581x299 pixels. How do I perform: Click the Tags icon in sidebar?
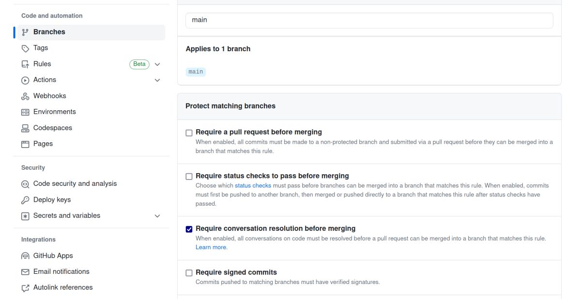point(25,48)
